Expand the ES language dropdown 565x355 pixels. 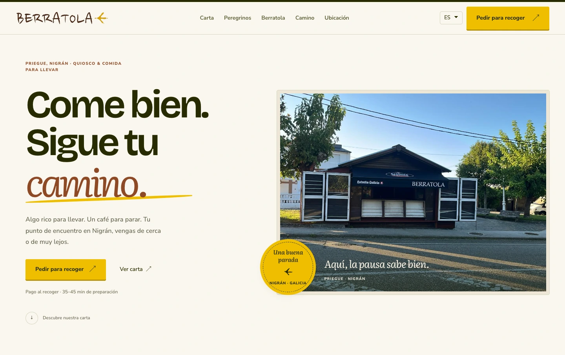click(x=451, y=18)
